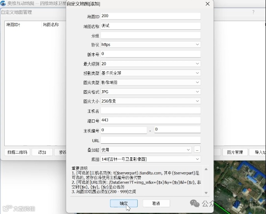Click 添加 button in 自定义地图管理 window
The image size is (266, 214).
(x=42, y=152)
